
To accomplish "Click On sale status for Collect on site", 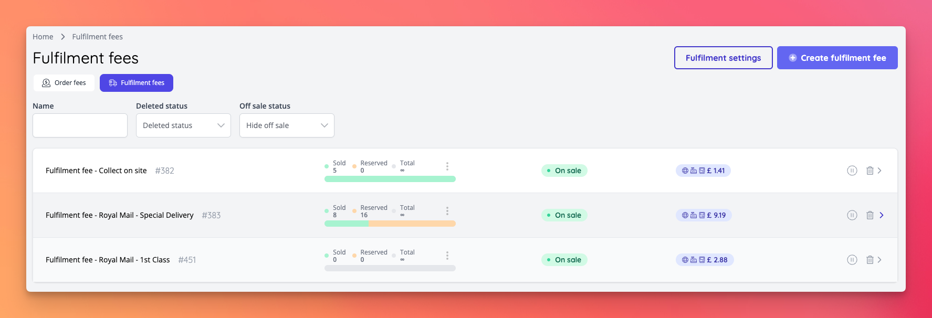I will 564,171.
